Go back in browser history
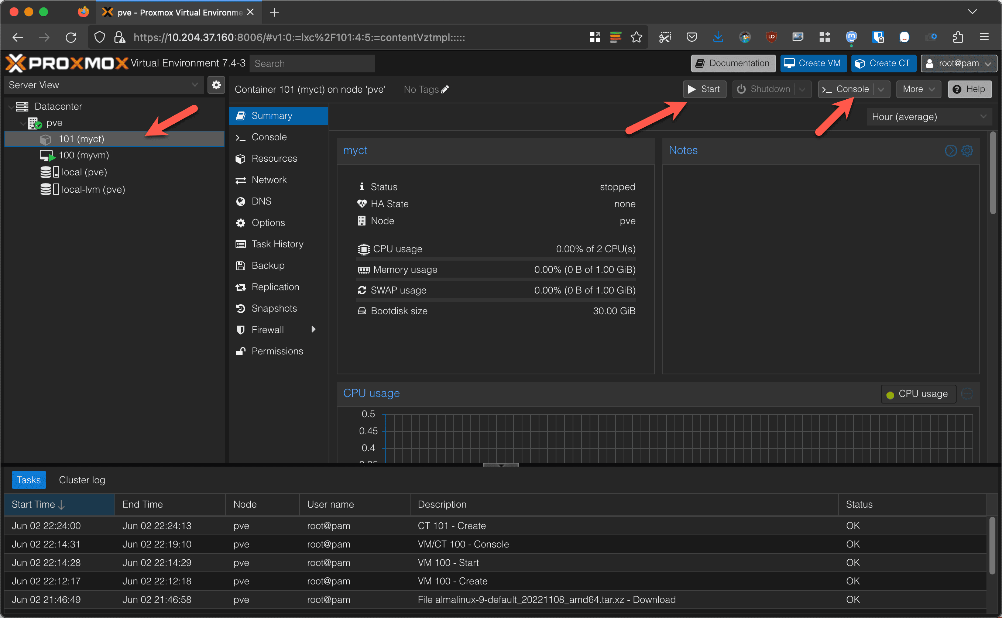This screenshot has height=618, width=1002. pyautogui.click(x=18, y=37)
